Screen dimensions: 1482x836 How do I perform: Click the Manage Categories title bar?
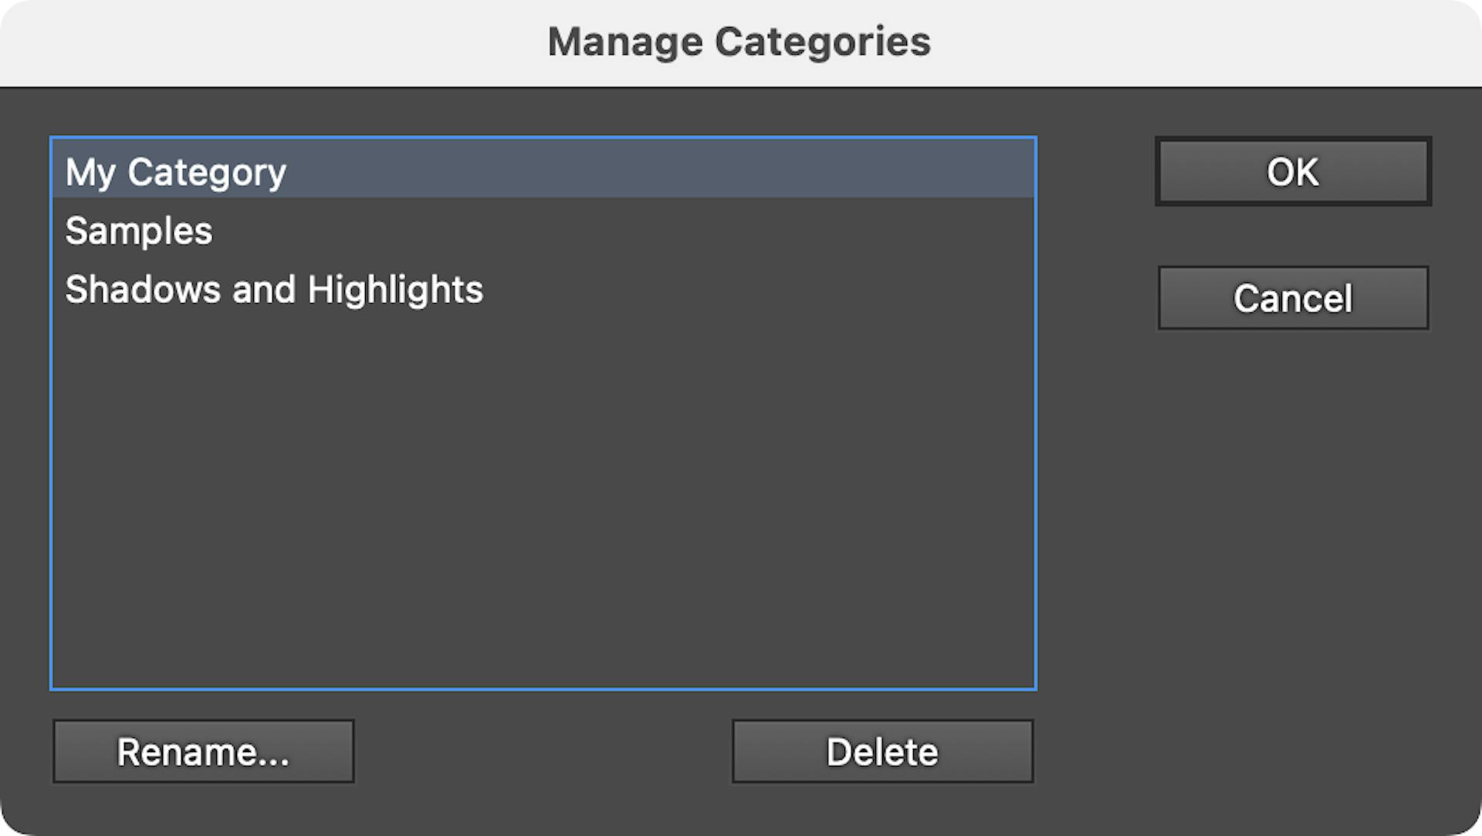[x=739, y=42]
